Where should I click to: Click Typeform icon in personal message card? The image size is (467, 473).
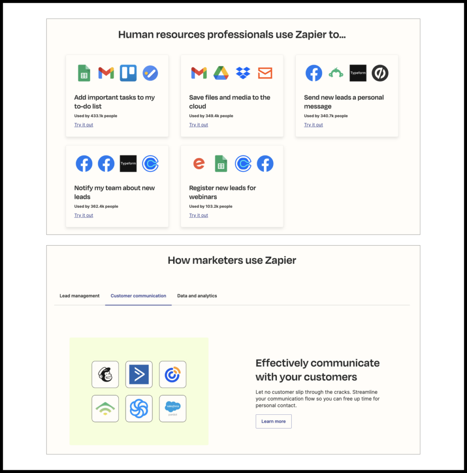pyautogui.click(x=358, y=73)
